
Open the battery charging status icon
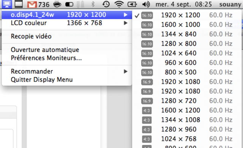(x=132, y=4)
